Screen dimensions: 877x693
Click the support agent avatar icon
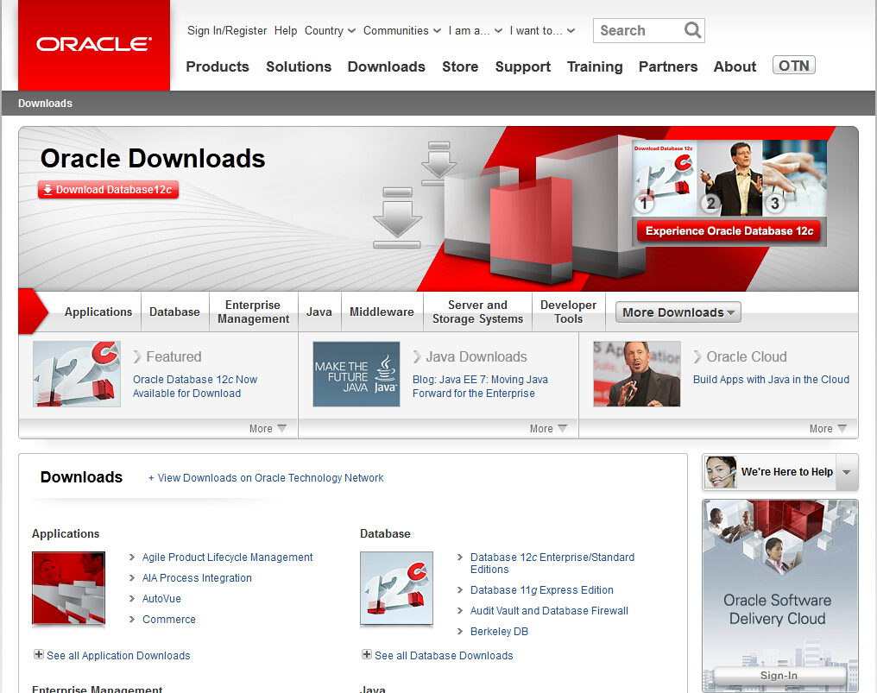coord(721,472)
